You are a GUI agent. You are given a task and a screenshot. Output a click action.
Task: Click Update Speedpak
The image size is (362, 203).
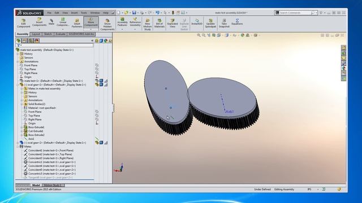210,23
